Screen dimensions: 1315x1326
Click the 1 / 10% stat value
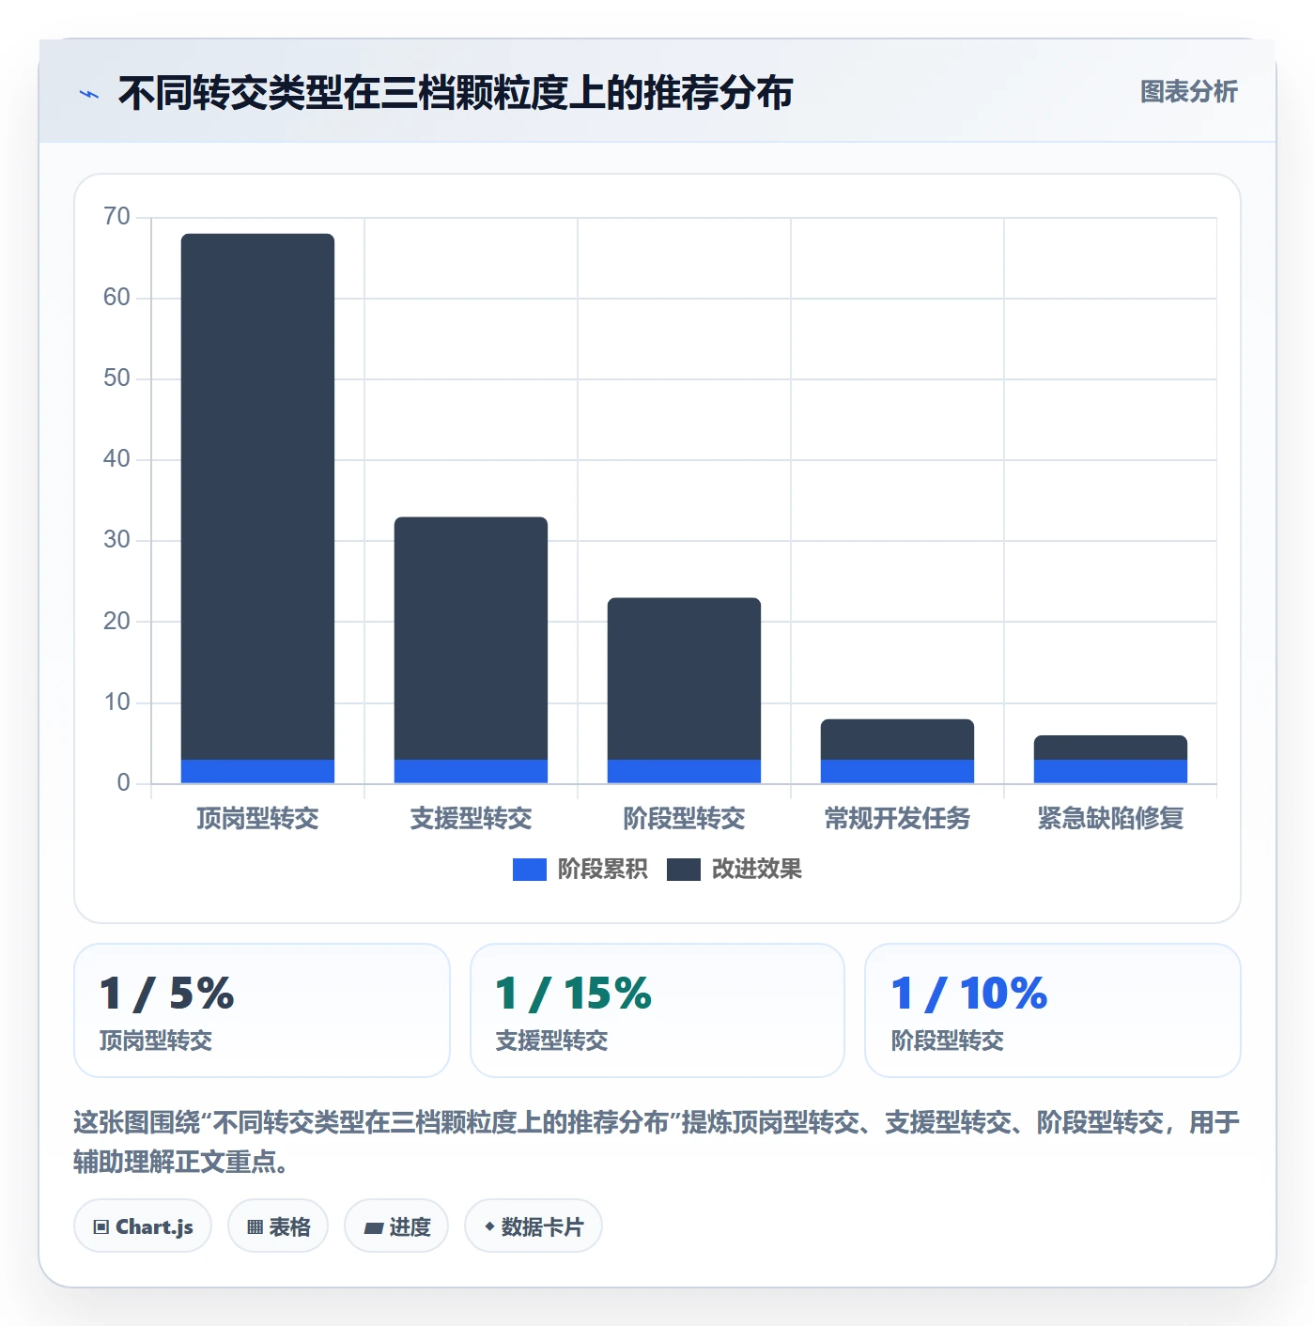tap(968, 994)
